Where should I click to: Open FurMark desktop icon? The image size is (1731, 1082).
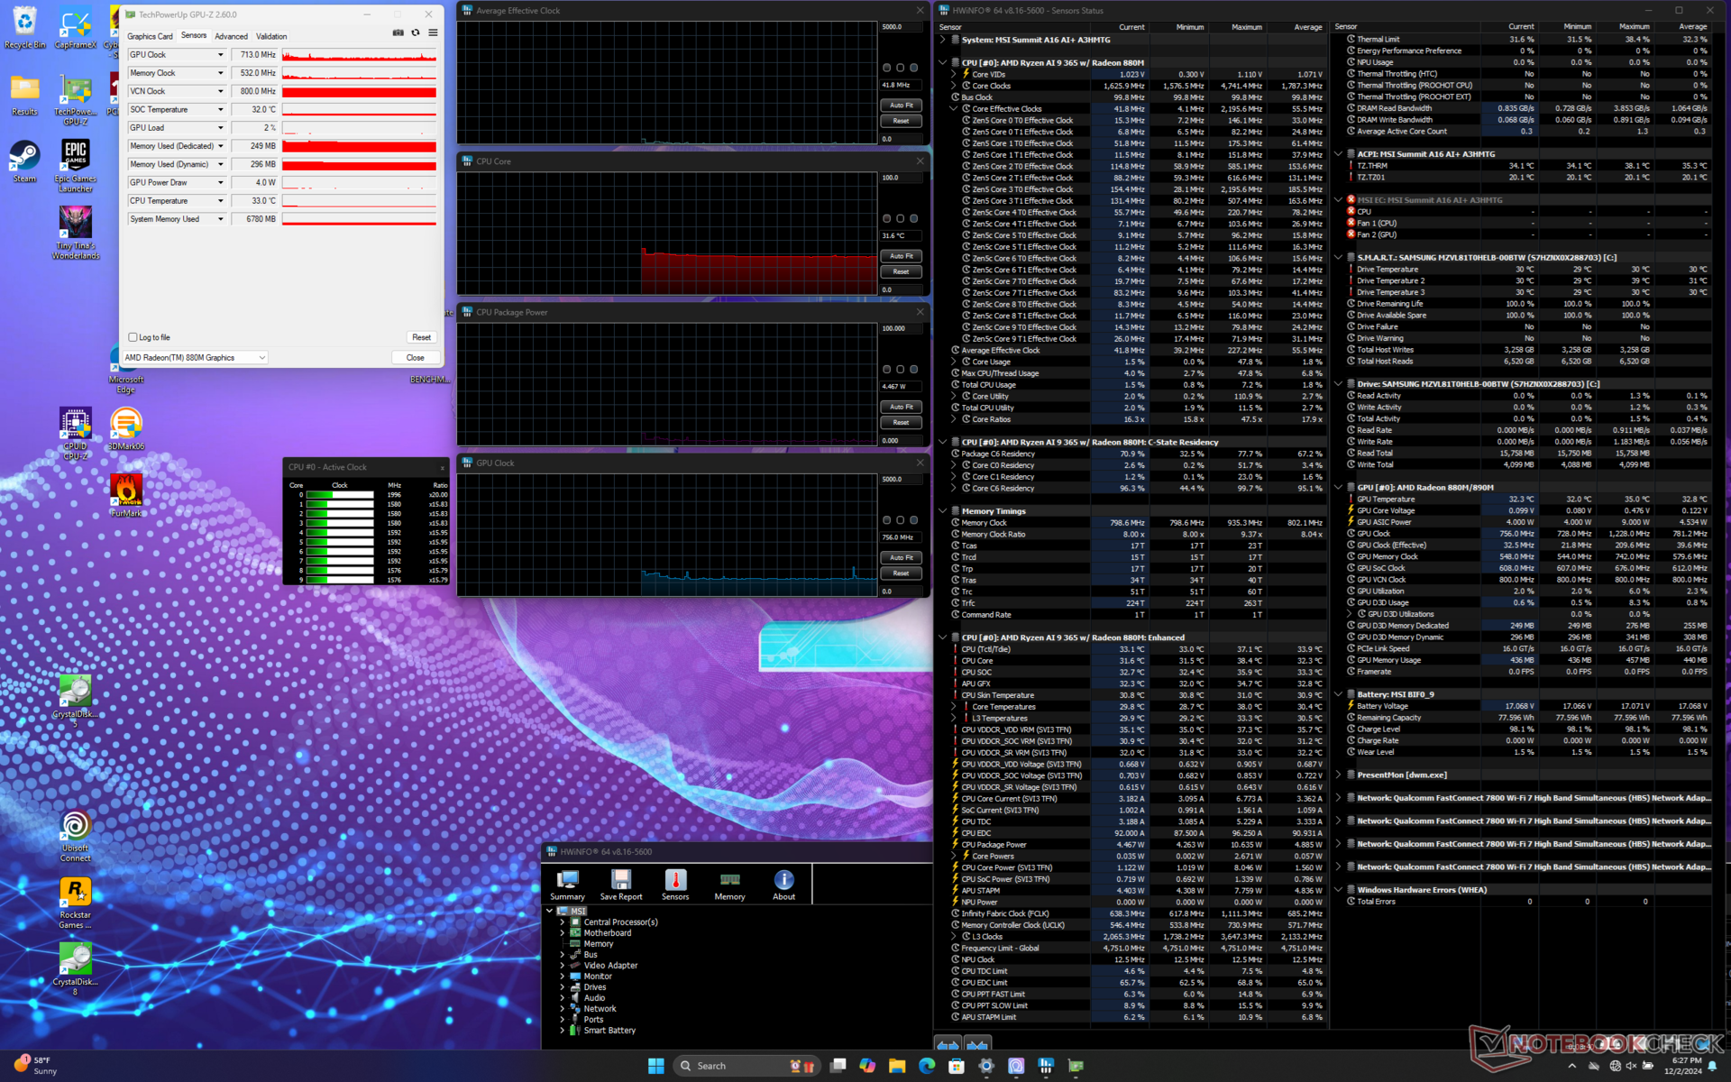126,495
